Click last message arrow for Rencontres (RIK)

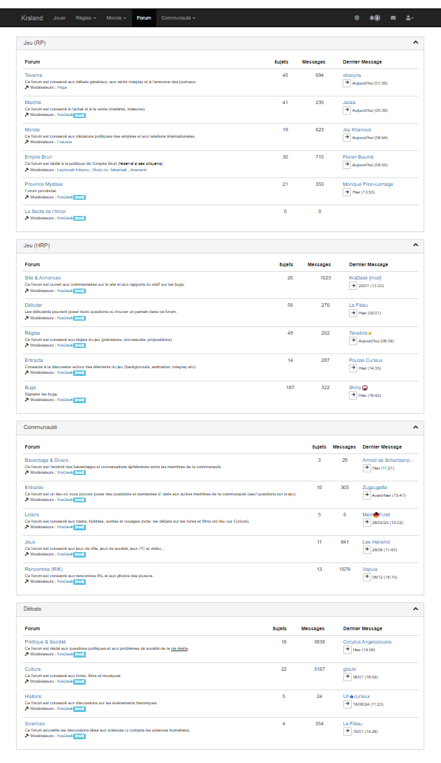click(366, 576)
